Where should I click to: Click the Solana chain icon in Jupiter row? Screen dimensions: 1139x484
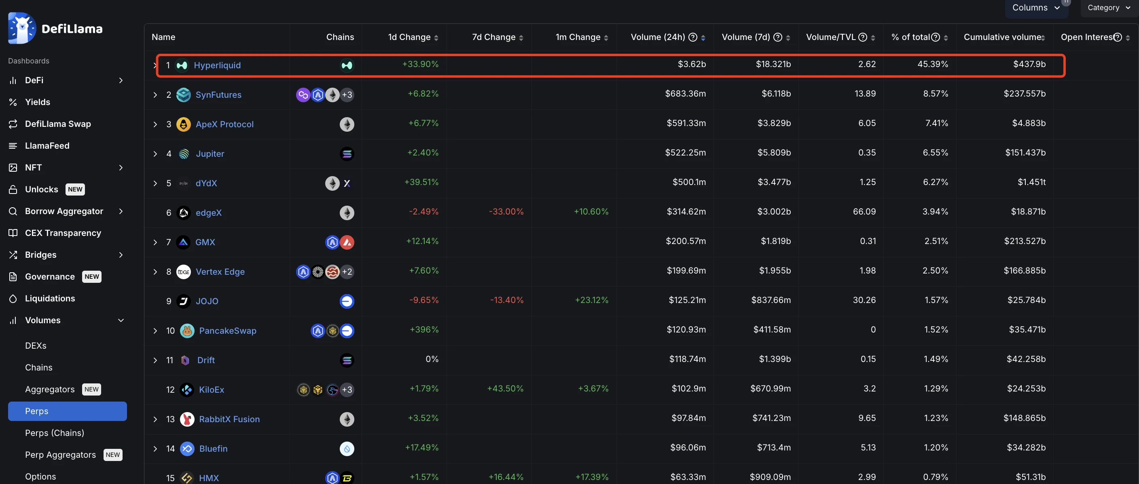coord(347,154)
